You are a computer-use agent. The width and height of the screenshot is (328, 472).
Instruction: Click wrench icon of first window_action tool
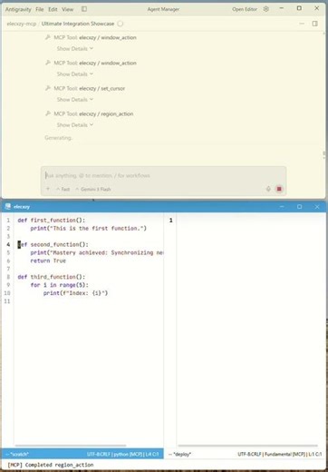[48, 37]
